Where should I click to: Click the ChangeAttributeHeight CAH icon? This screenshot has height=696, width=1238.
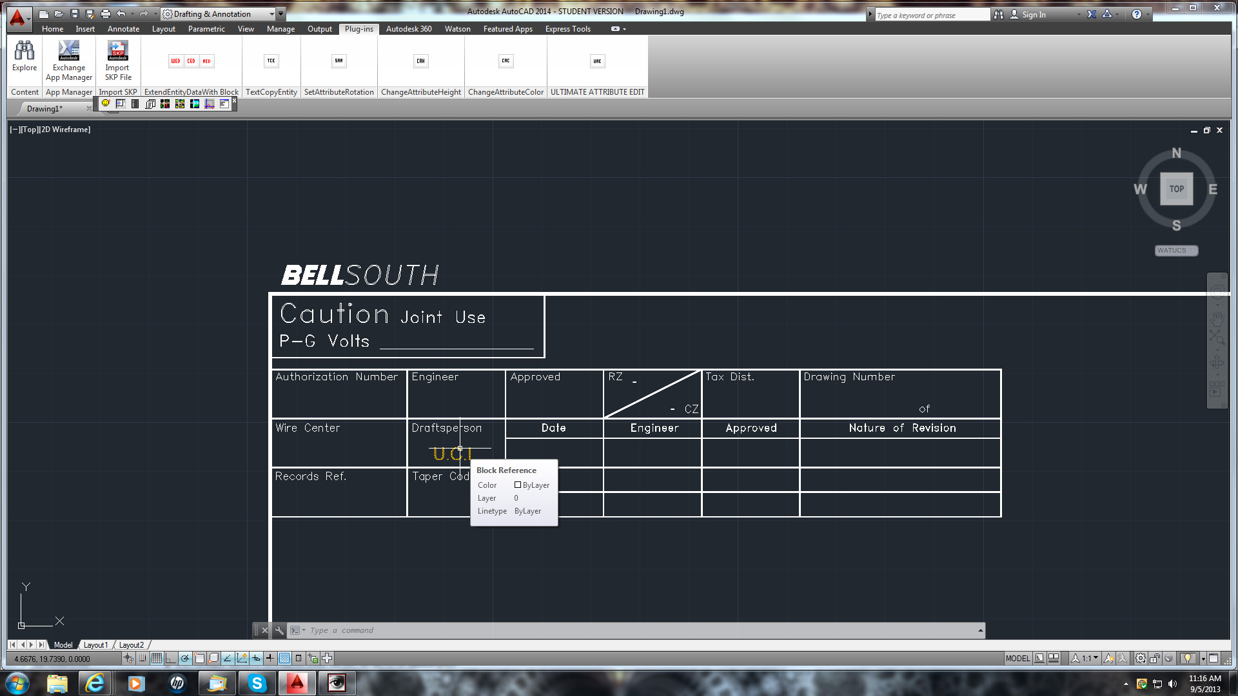point(420,61)
